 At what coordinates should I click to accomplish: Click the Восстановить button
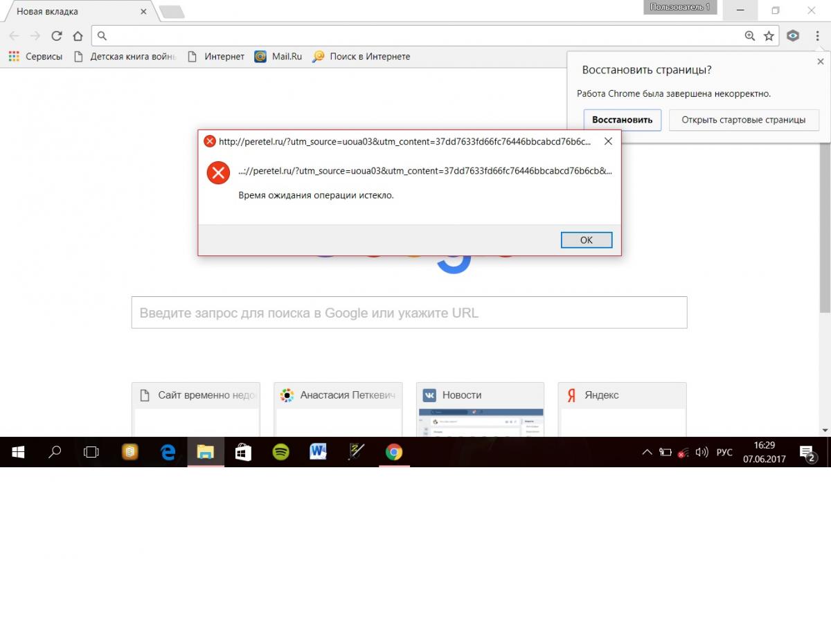point(622,120)
